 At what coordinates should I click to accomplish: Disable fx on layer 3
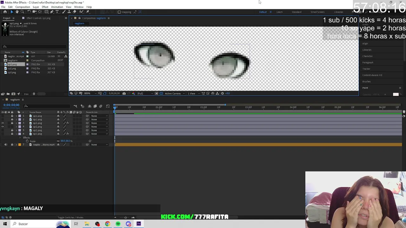68,123
